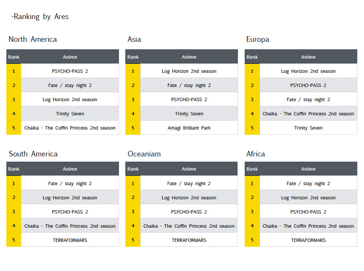The height and width of the screenshot is (271, 364).
Task: Select Log Horizon 2nd season in Asia table
Action: [x=189, y=71]
